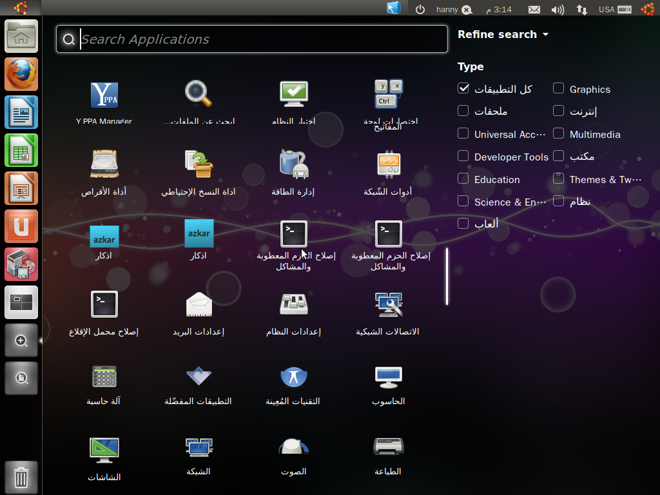Open the Printing printer icon

(388, 446)
